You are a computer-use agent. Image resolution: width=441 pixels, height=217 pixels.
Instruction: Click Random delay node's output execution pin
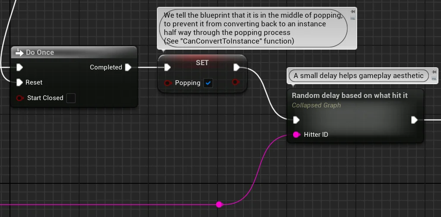(414, 120)
